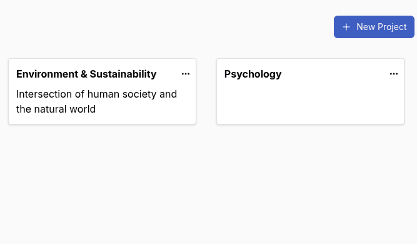This screenshot has height=244, width=417.
Task: Click the New Project button
Action: 374,27
